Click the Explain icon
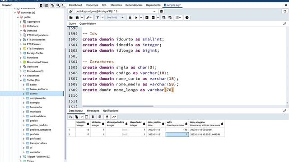 (147, 18)
